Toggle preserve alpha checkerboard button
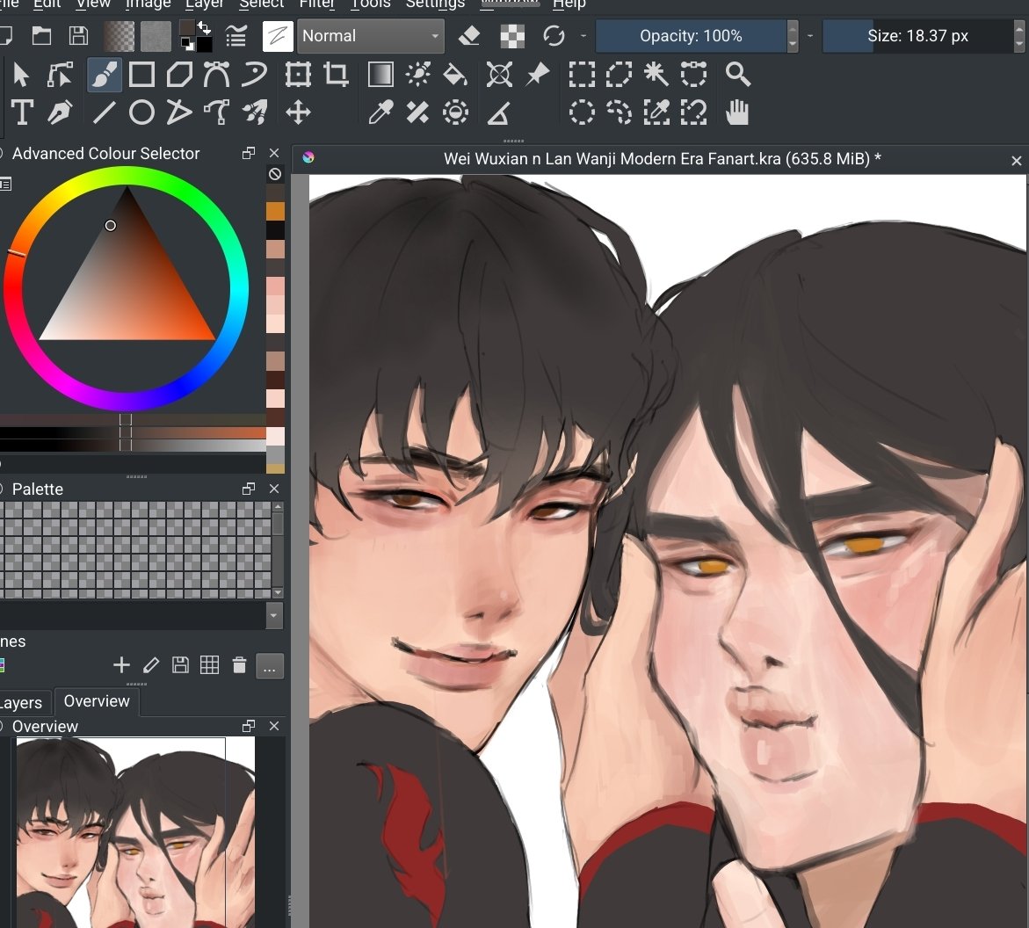This screenshot has height=928, width=1029. coord(512,35)
